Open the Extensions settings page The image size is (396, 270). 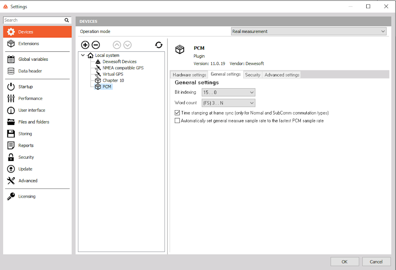tap(38, 43)
